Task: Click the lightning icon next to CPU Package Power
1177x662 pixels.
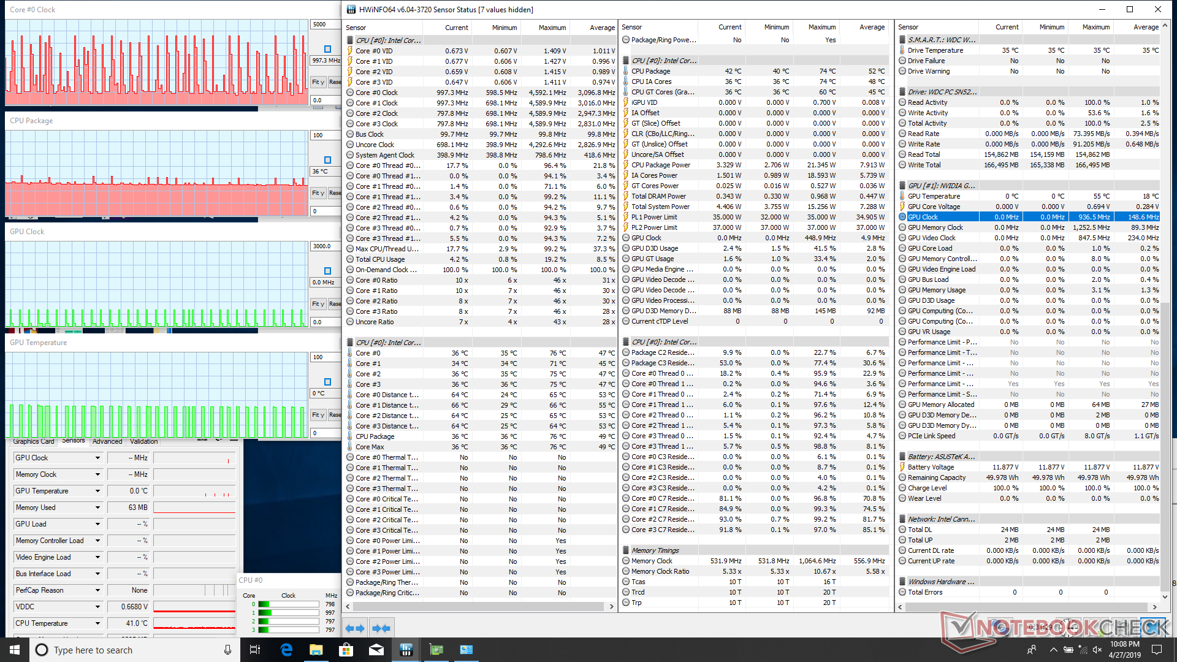Action: pos(626,165)
